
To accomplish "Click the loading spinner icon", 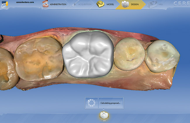I will (x=91, y=103).
